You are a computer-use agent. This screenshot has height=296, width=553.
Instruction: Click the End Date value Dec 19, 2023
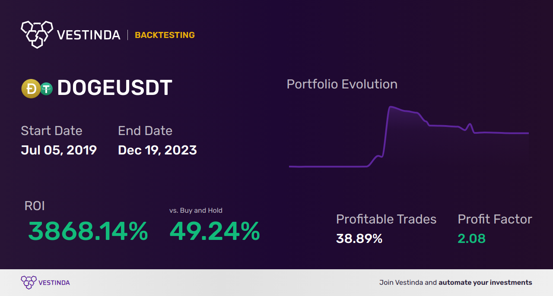pyautogui.click(x=157, y=150)
